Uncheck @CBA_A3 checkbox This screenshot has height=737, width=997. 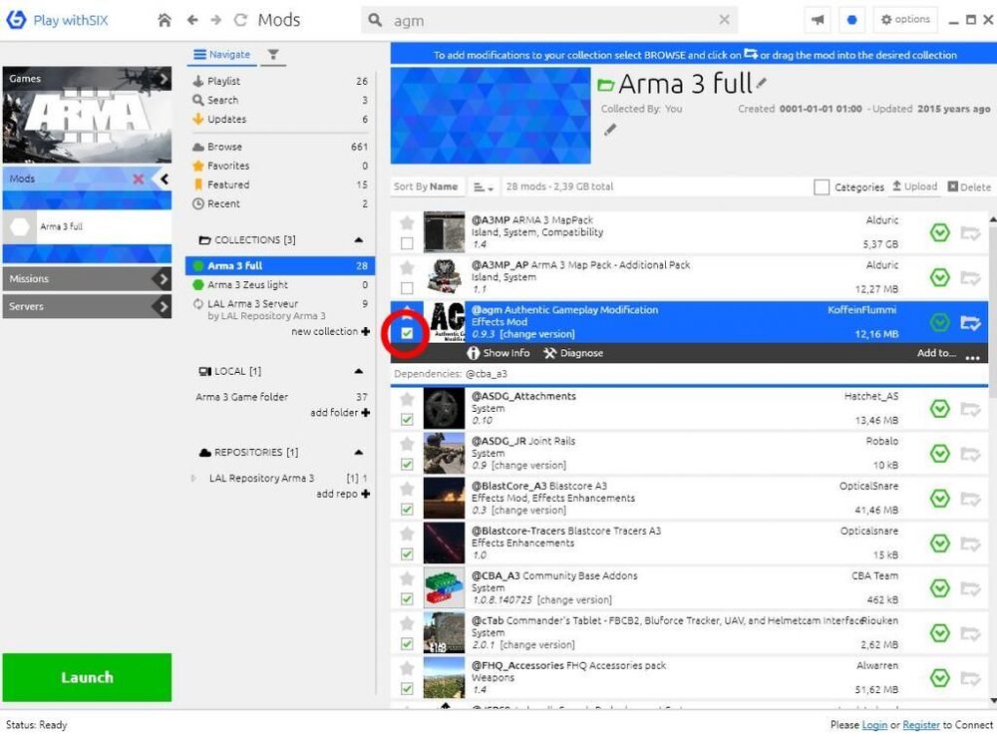pos(407,599)
